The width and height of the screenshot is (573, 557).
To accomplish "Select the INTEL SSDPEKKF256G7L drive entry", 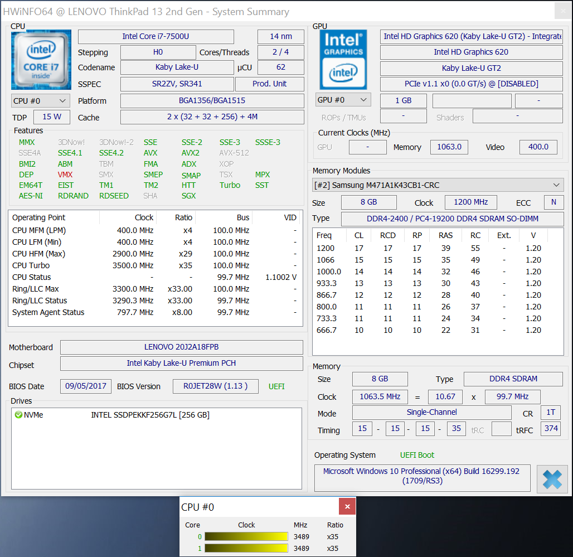I will 156,415.
